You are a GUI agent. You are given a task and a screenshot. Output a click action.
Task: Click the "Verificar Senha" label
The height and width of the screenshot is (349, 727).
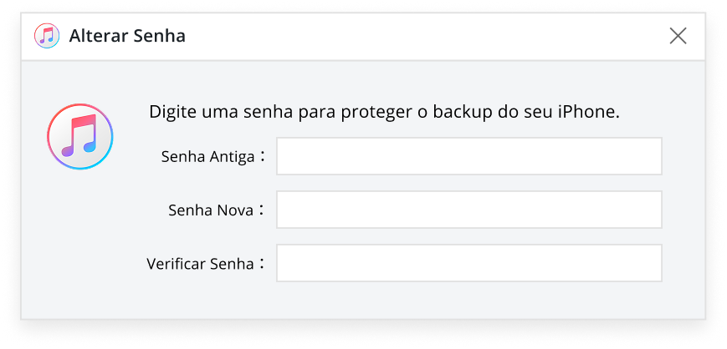[x=199, y=264]
